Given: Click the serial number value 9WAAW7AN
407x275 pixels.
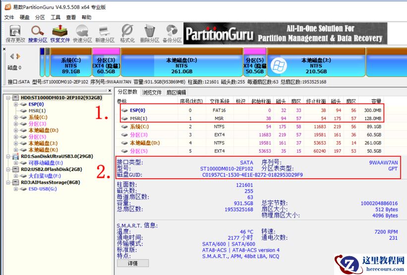Looking at the screenshot, I should [383, 163].
